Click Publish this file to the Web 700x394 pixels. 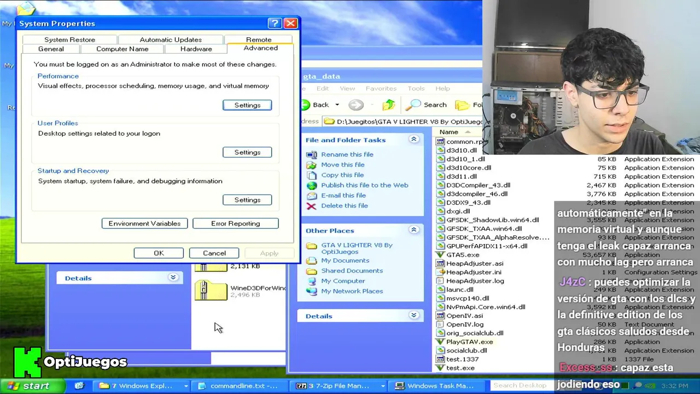click(x=364, y=185)
